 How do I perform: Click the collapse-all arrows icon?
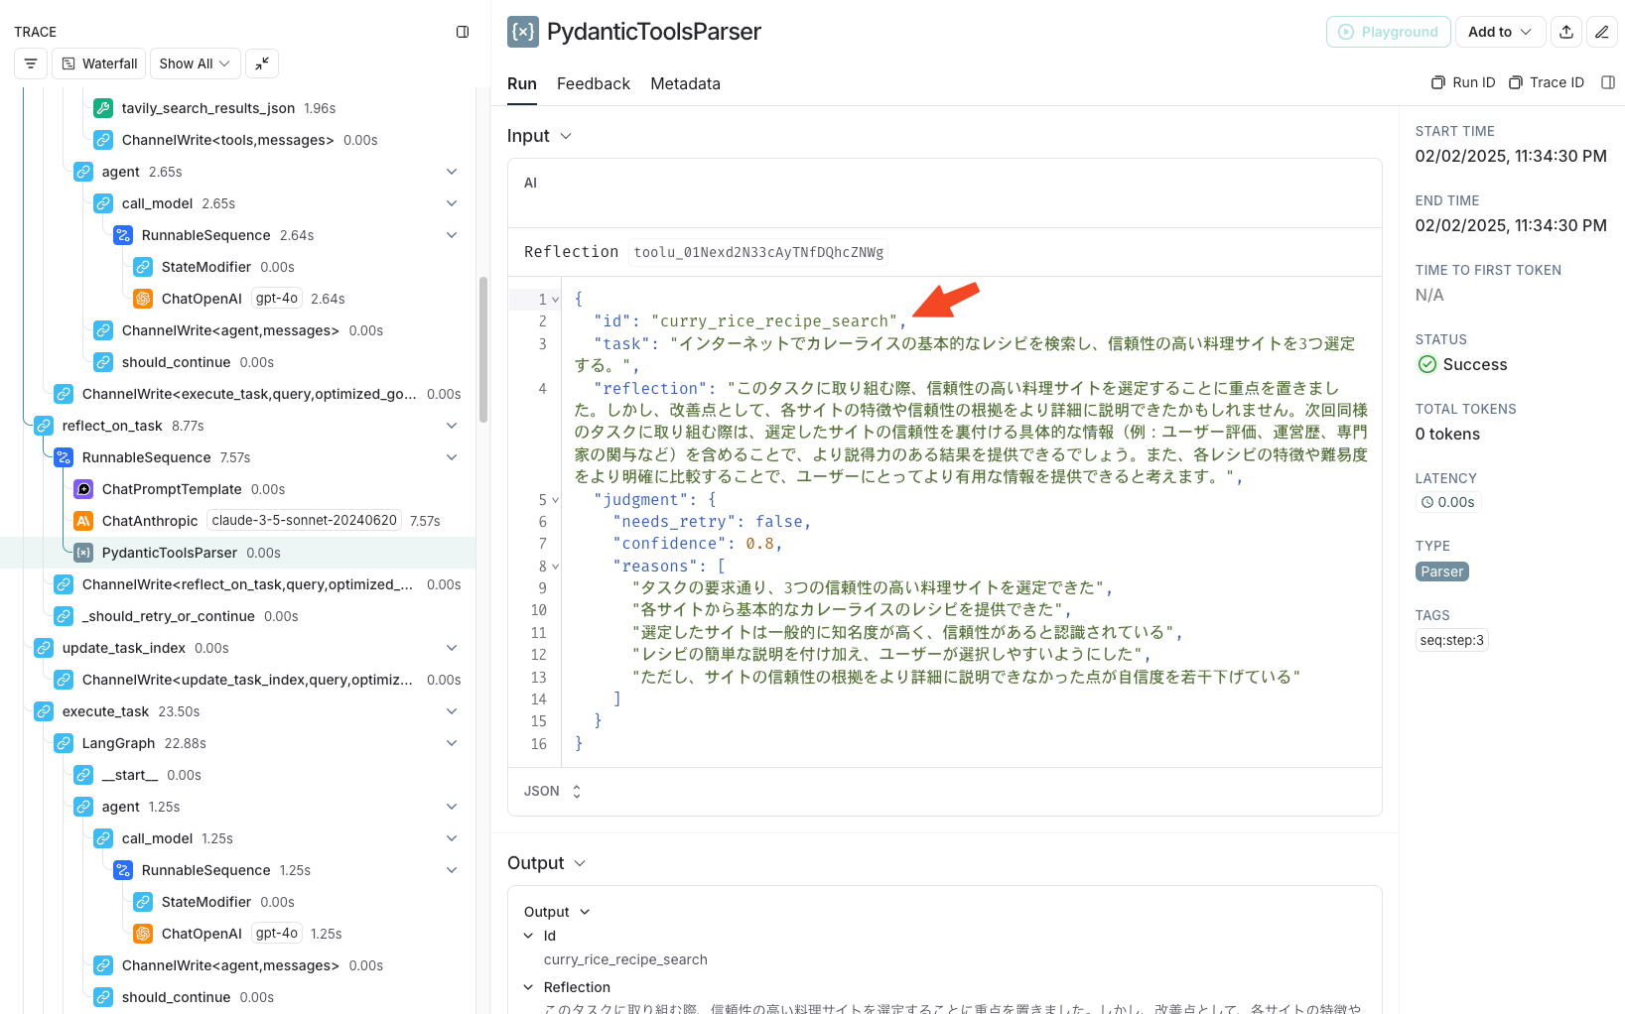tap(262, 63)
